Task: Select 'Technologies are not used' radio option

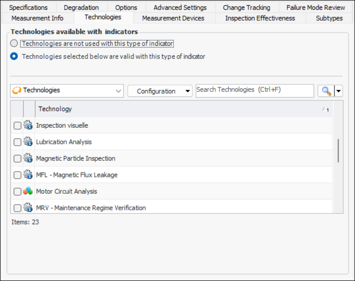Action: pyautogui.click(x=14, y=44)
